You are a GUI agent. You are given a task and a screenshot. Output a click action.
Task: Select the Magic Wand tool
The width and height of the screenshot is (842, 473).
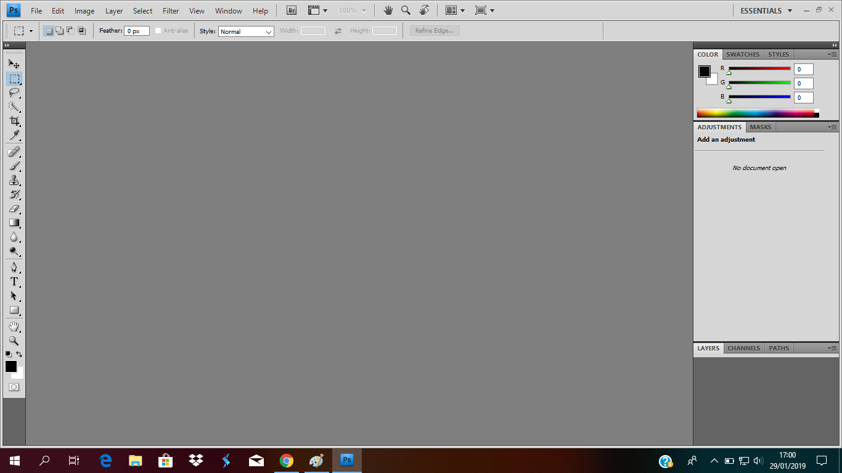pyautogui.click(x=14, y=107)
